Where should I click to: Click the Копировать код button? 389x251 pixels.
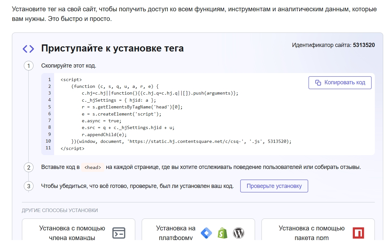[340, 83]
